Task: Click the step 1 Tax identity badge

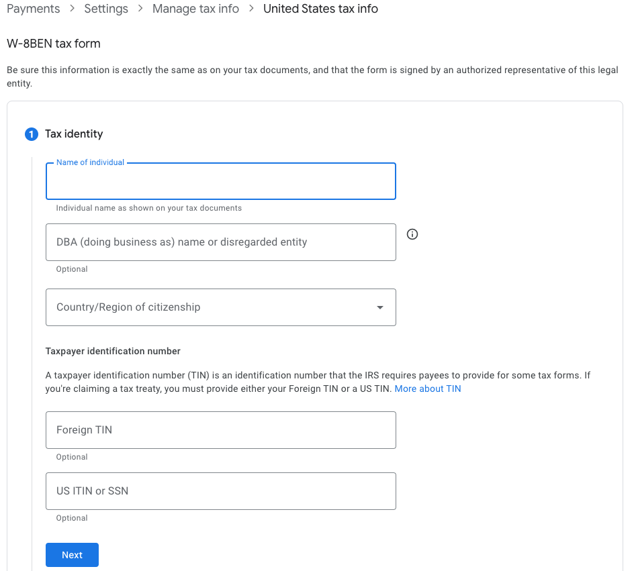Action: [32, 134]
